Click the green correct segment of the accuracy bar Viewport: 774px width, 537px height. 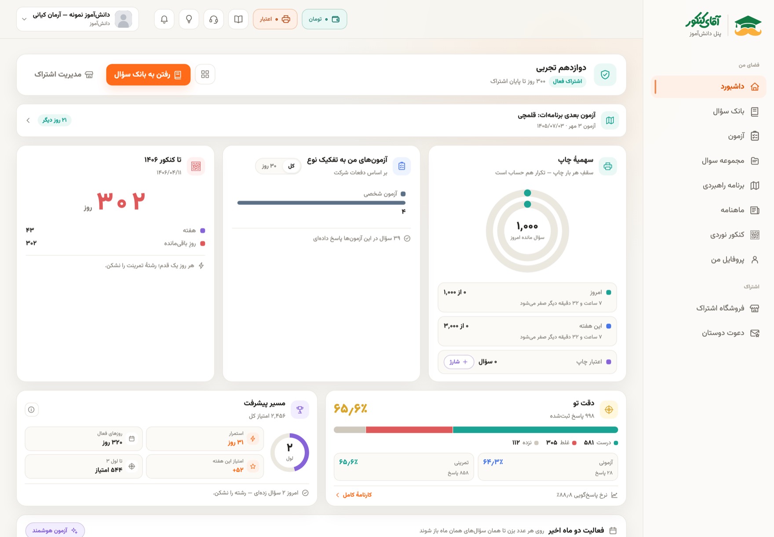535,430
